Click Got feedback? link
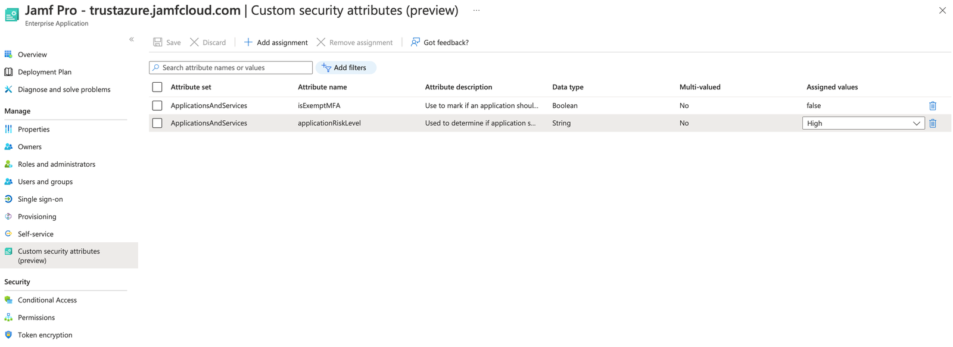Image resolution: width=953 pixels, height=347 pixels. point(440,42)
